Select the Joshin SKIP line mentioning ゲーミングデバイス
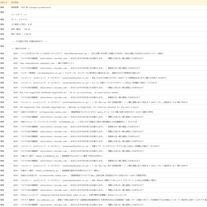 coord(103,146)
